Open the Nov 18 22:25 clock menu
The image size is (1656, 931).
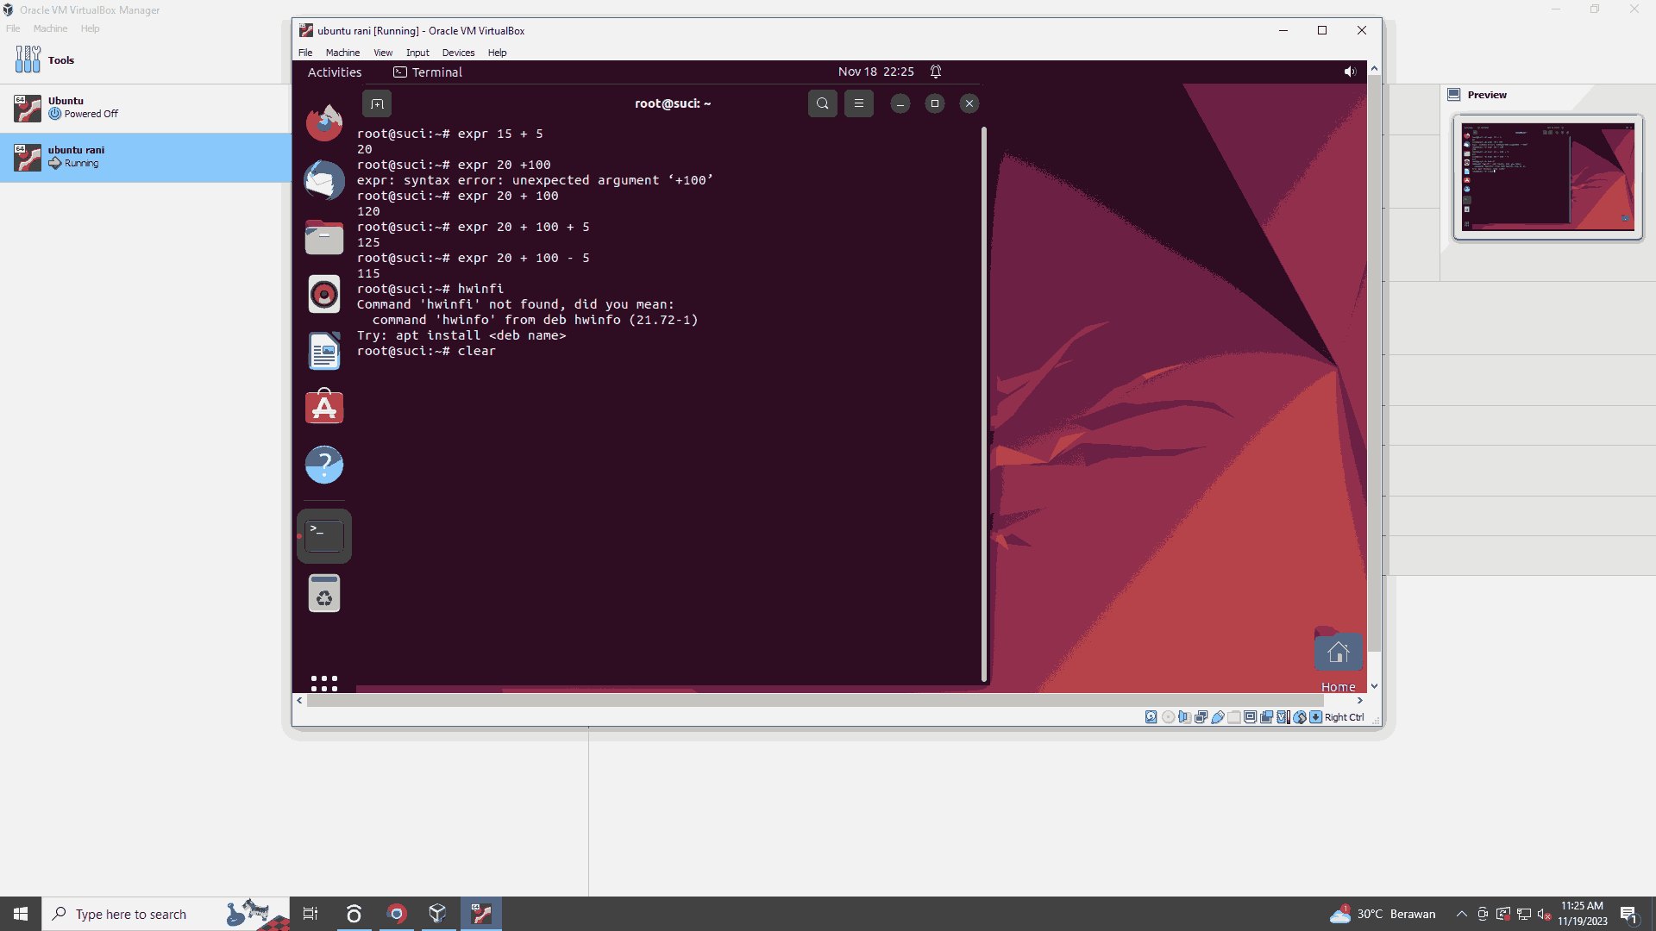pos(875,72)
